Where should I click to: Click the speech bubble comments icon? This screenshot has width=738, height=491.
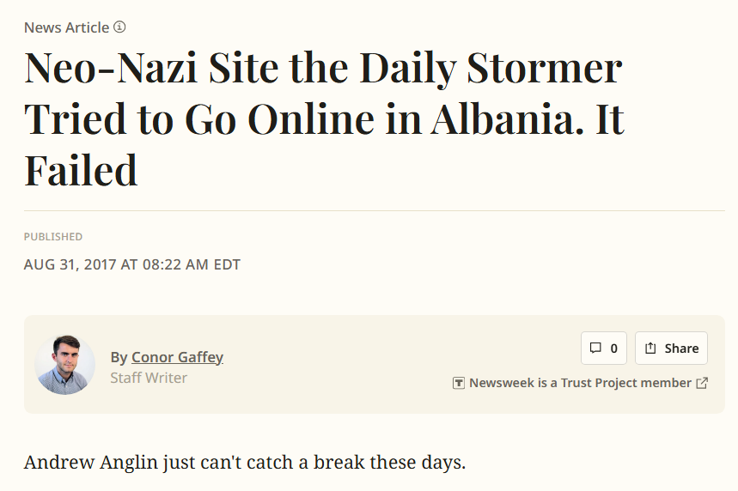[x=595, y=348]
